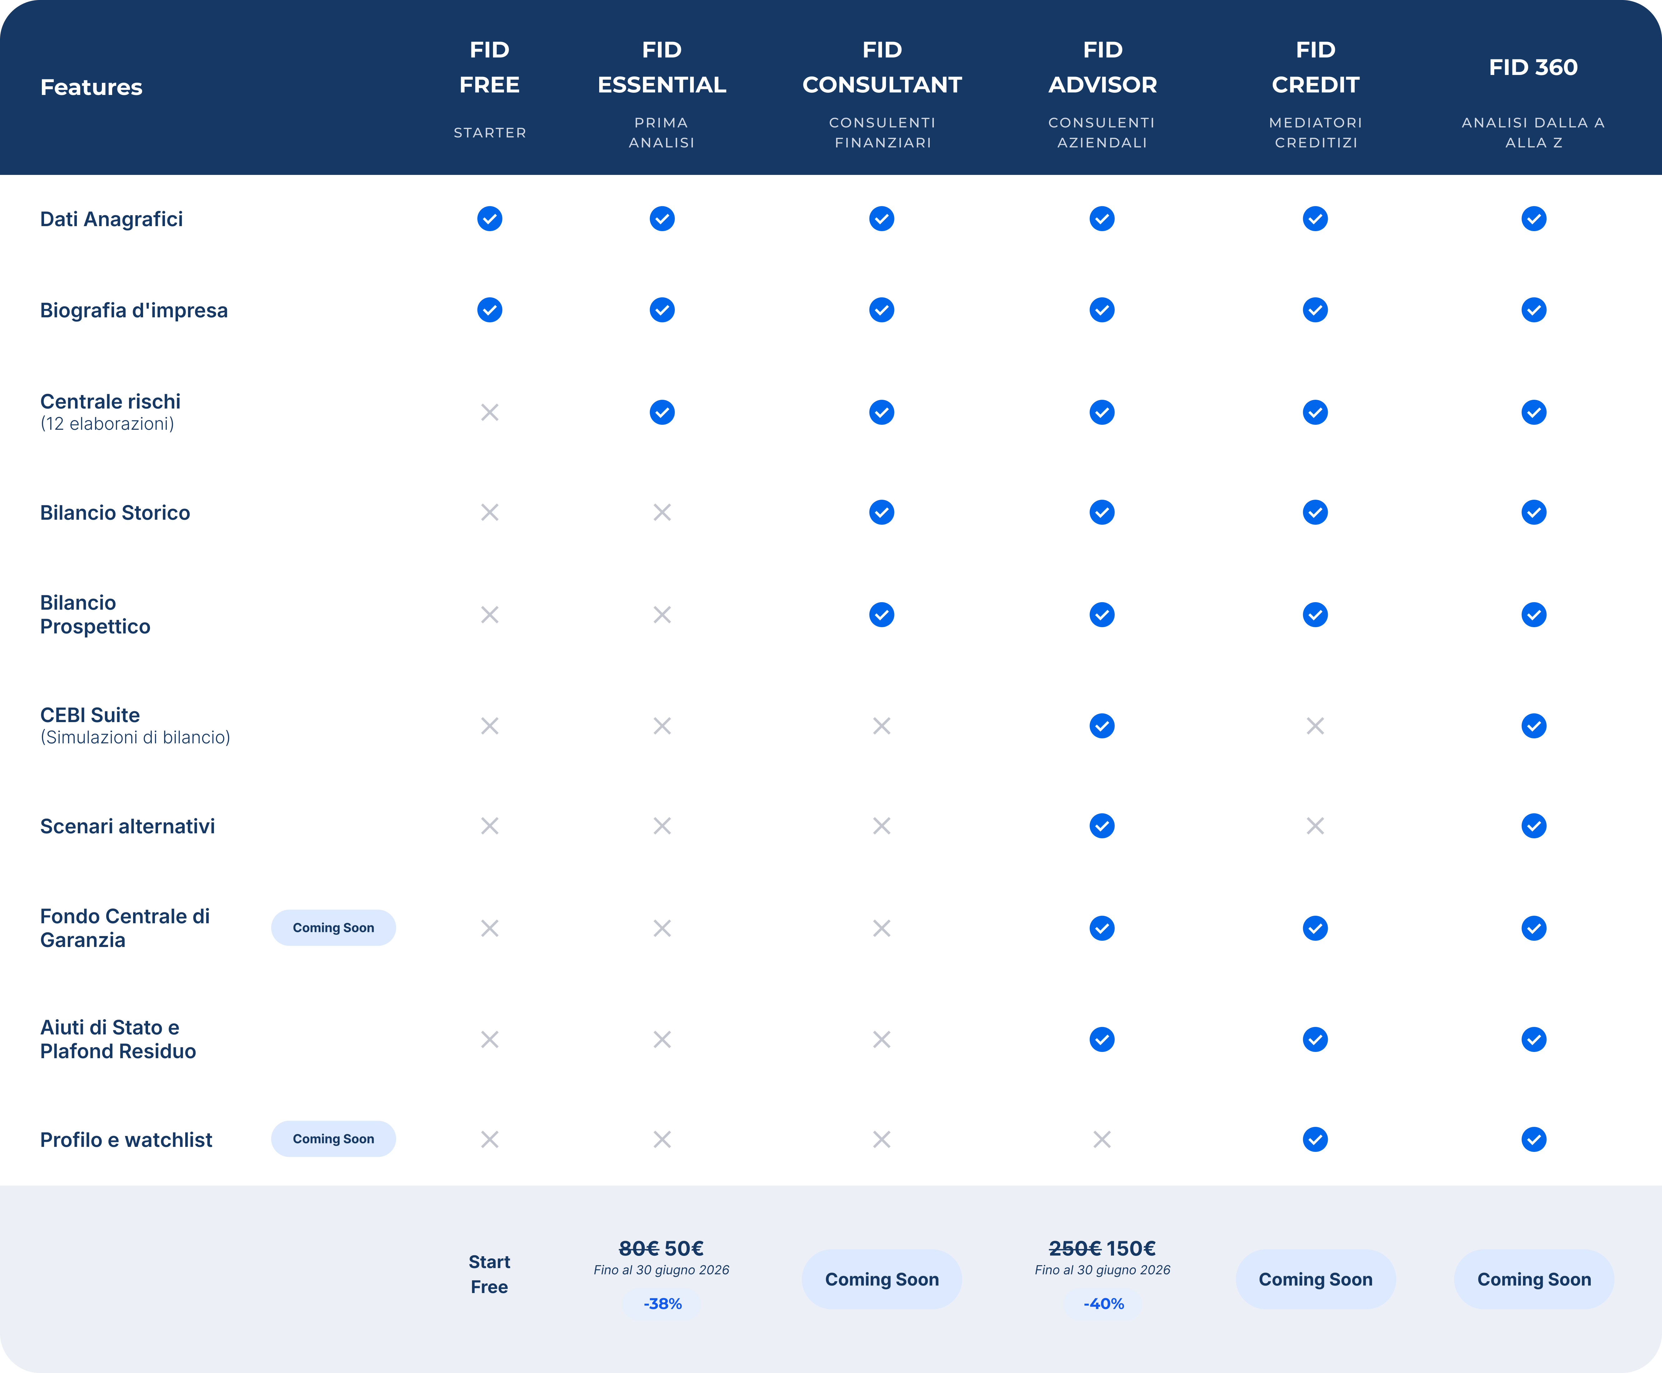
Task: Click FID 360 Coming Soon price button
Action: tap(1534, 1279)
